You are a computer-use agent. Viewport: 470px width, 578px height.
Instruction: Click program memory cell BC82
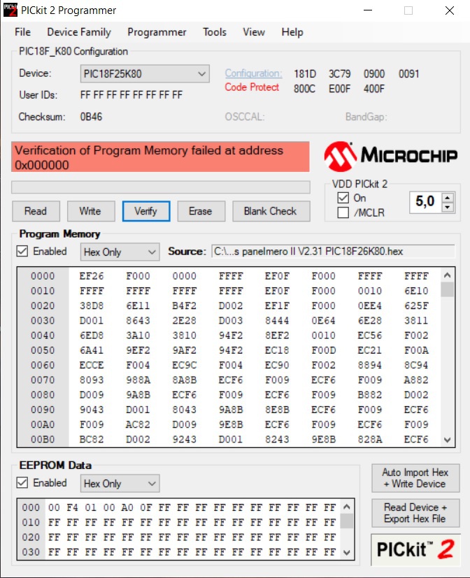click(x=92, y=440)
